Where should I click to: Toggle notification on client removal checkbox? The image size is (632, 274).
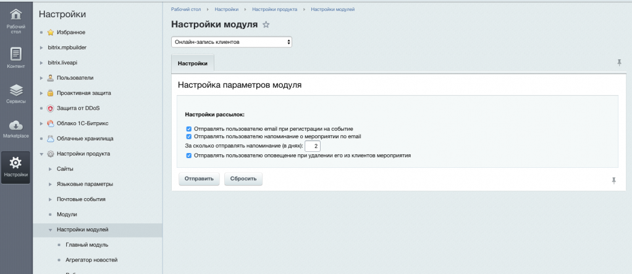189,156
